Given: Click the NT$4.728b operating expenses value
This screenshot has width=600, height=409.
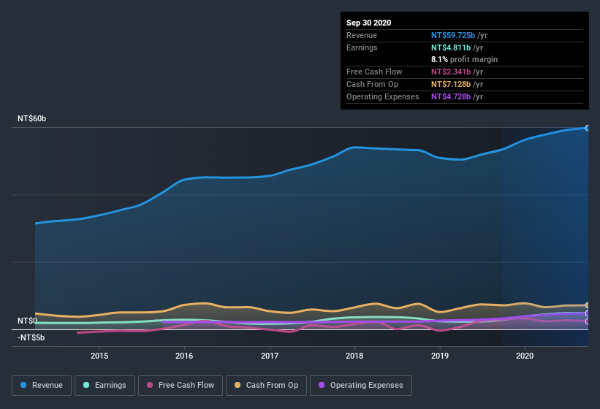Looking at the screenshot, I should 451,96.
